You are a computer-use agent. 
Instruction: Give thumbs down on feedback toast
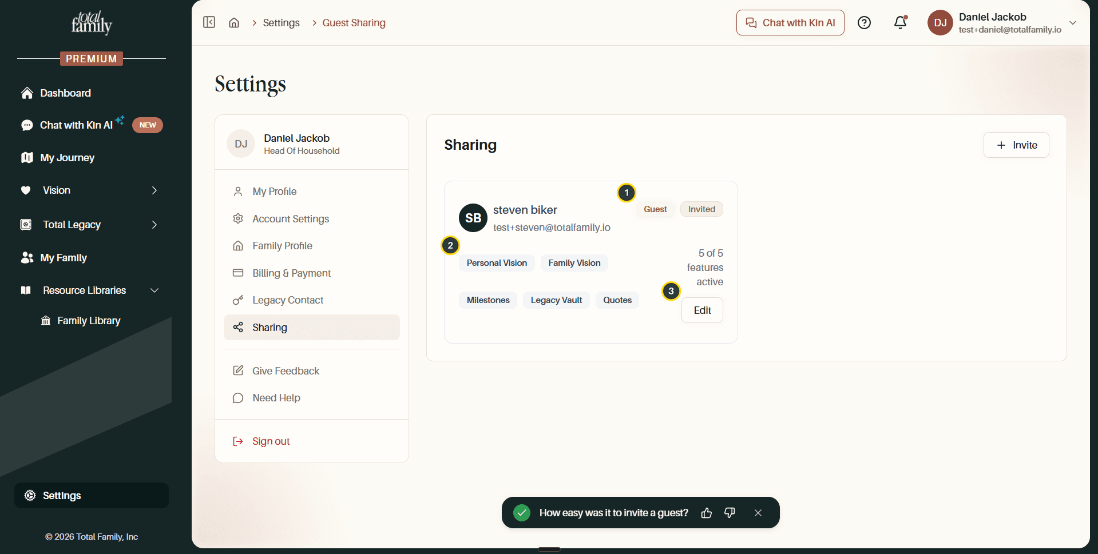730,513
